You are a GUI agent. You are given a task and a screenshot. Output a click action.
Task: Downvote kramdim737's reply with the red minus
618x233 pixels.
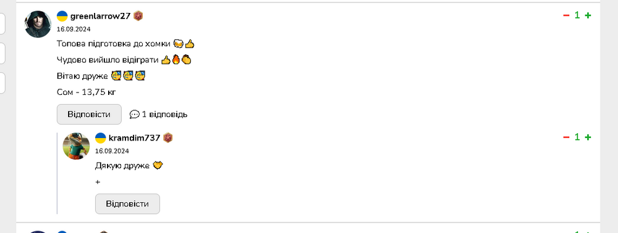[x=566, y=137]
